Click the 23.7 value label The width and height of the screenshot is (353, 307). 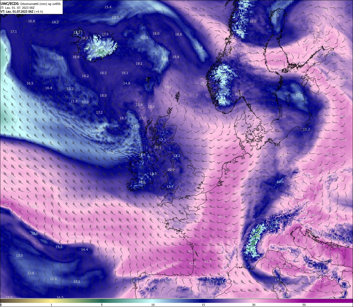pyautogui.click(x=143, y=118)
